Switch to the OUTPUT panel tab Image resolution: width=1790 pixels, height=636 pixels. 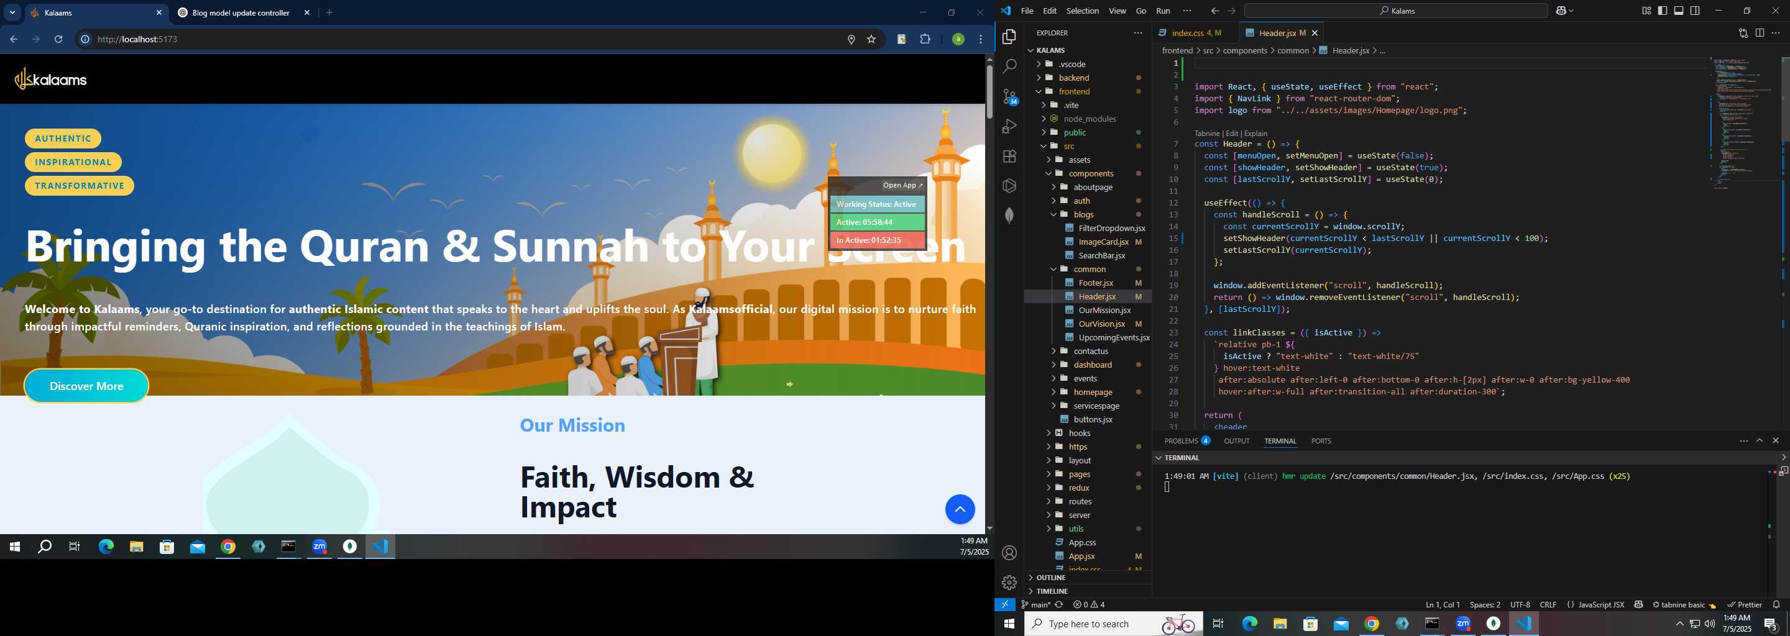click(x=1236, y=441)
